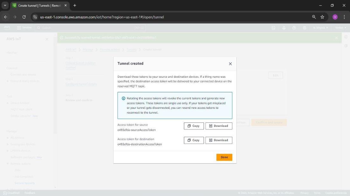
Task: Click the Confirm and create button
Action: 269,122
